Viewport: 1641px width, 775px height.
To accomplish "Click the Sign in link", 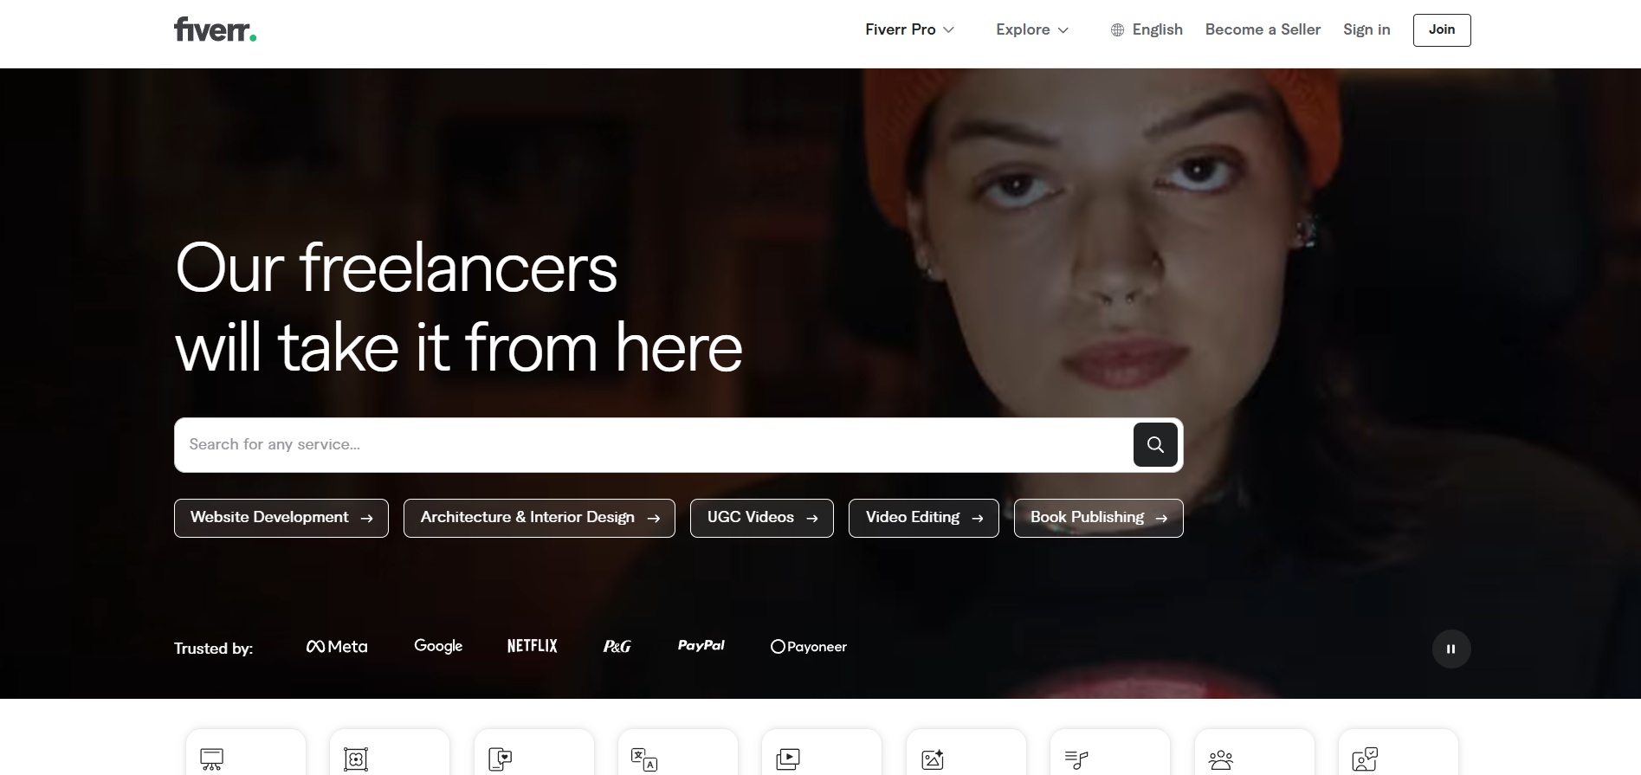I will click(1366, 29).
